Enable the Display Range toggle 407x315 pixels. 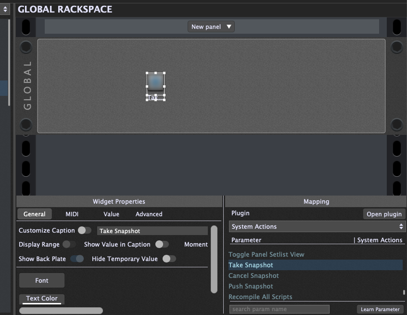[69, 245]
